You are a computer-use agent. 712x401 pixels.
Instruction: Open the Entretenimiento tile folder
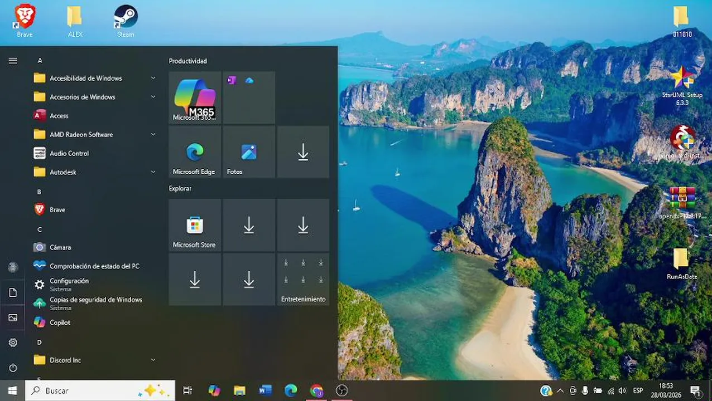[303, 279]
